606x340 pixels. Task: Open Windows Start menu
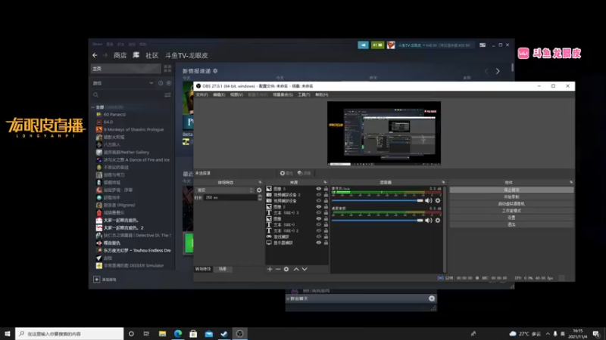point(8,334)
